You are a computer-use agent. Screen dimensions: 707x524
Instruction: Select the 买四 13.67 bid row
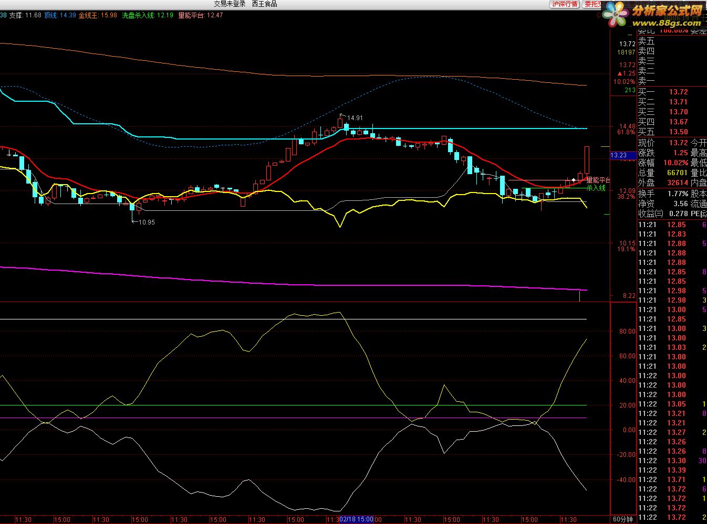pos(672,122)
